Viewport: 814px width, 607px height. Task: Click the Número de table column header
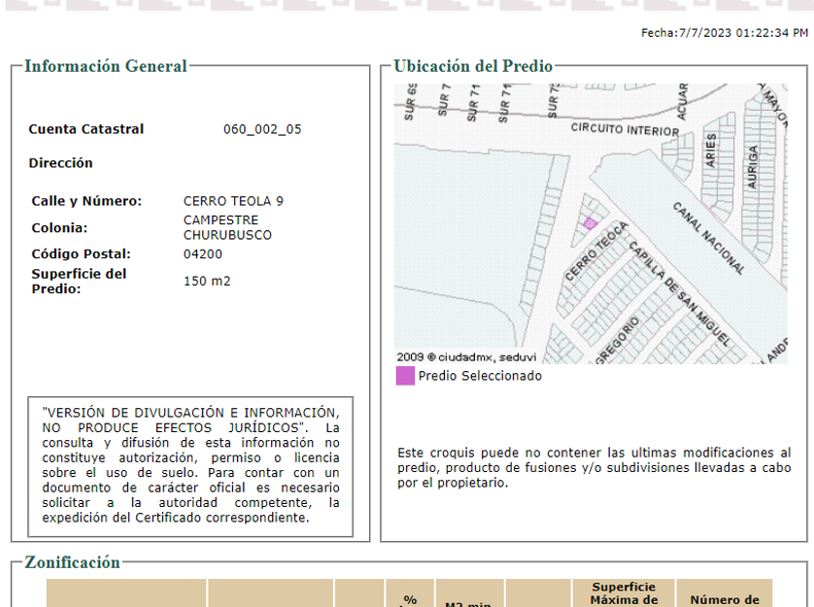tap(724, 599)
